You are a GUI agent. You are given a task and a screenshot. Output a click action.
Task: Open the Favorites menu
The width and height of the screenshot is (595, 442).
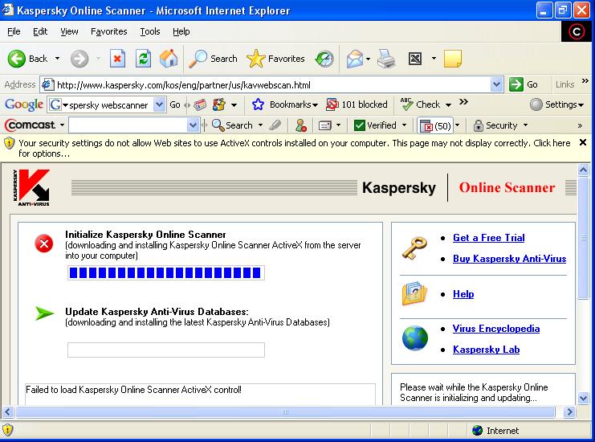click(109, 31)
